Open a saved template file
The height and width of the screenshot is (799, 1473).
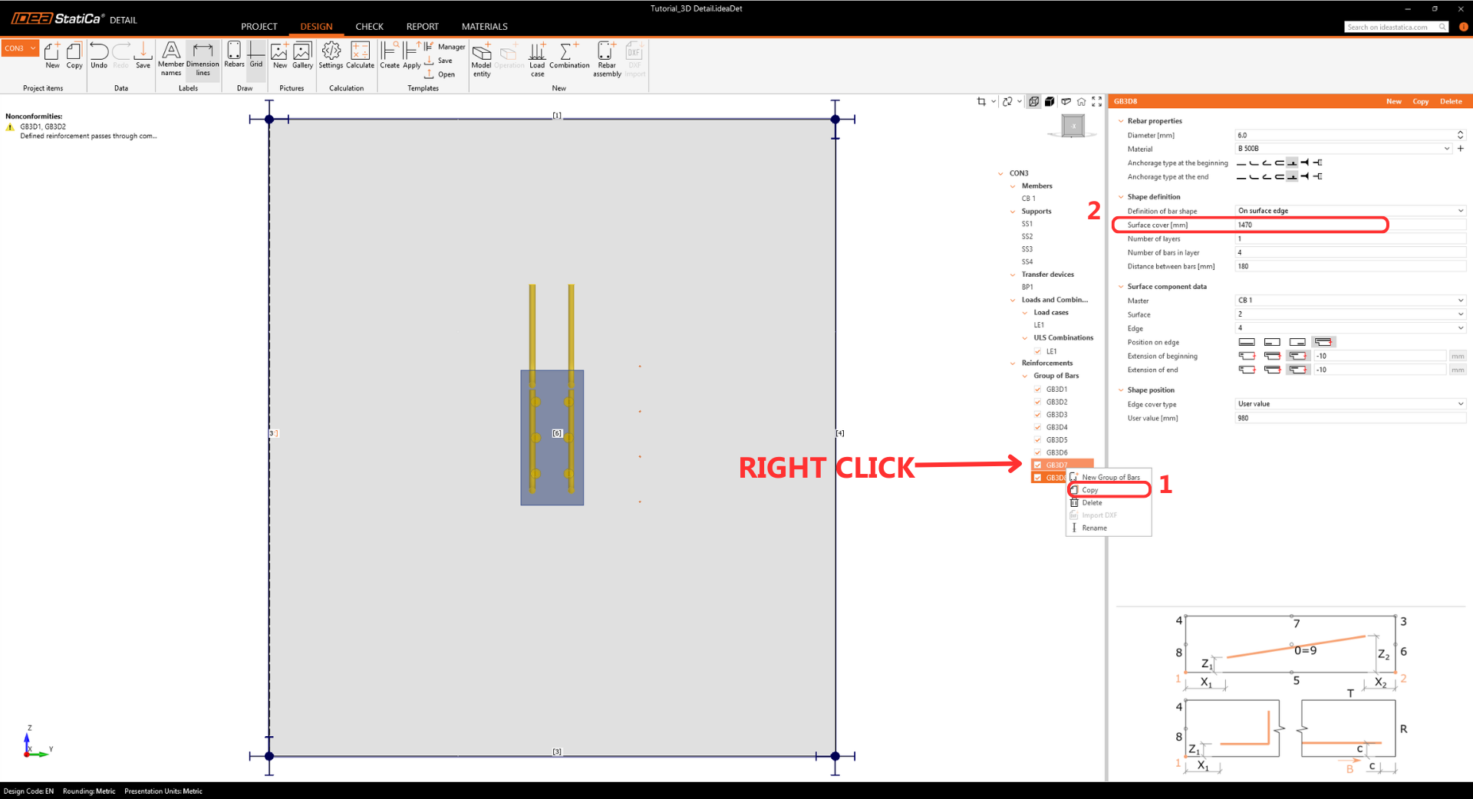coord(440,74)
